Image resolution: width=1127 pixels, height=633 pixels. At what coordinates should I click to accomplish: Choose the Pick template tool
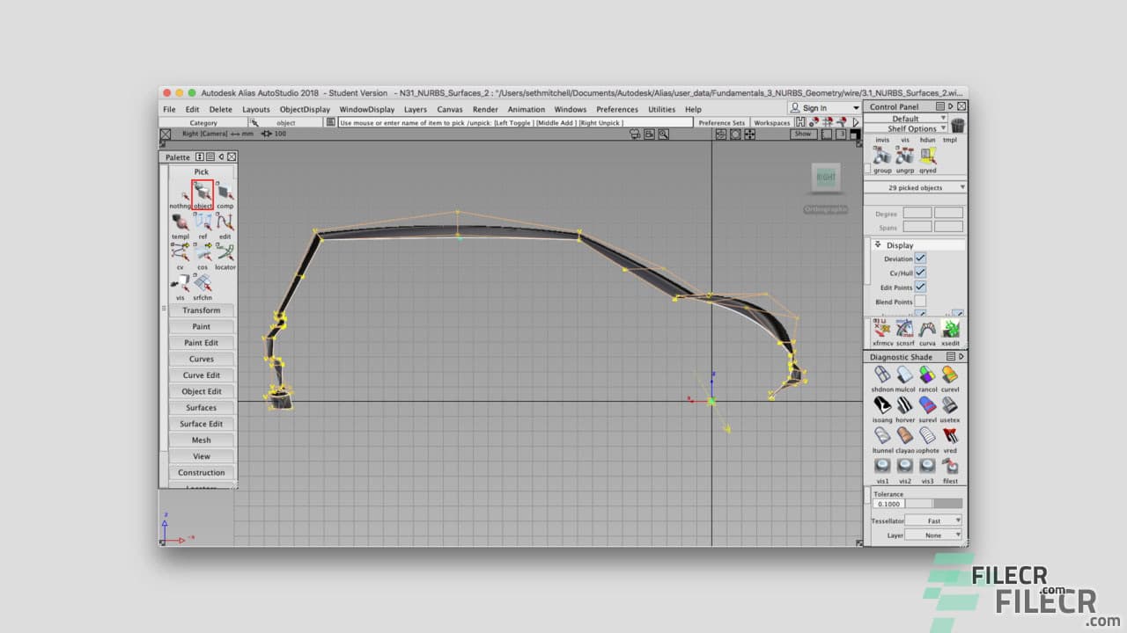pyautogui.click(x=180, y=222)
